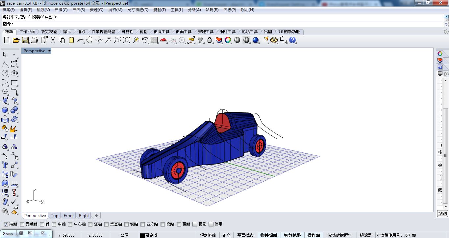Click the 色模式 button in the right panel
Screen dimensions: 449x238
point(442,214)
